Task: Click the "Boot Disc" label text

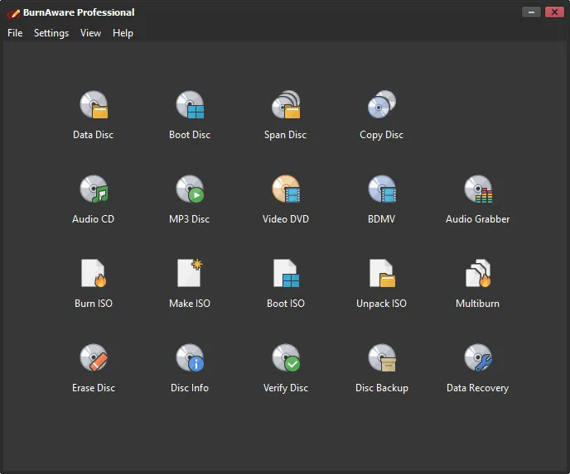Action: click(190, 135)
